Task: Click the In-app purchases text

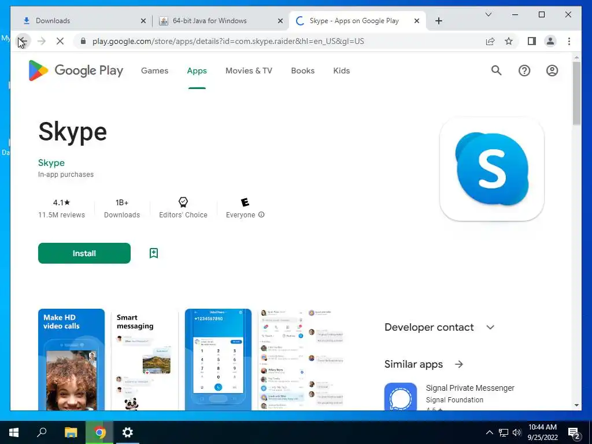Action: tap(66, 175)
